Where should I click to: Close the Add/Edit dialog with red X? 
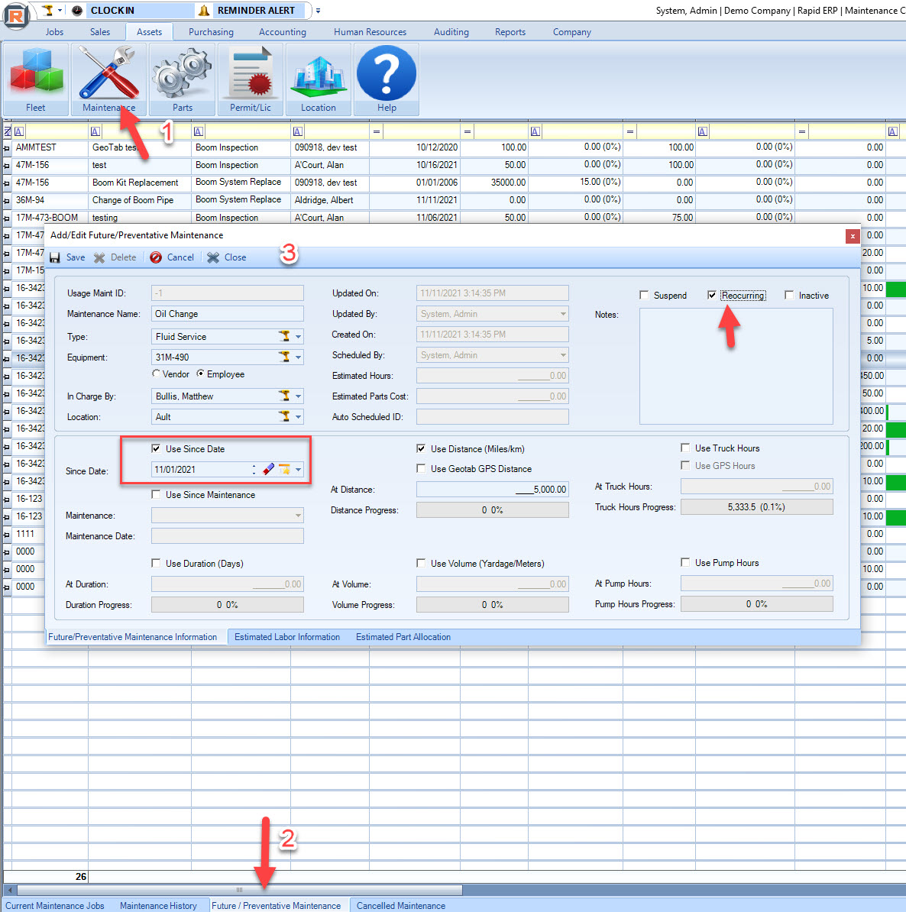click(853, 235)
